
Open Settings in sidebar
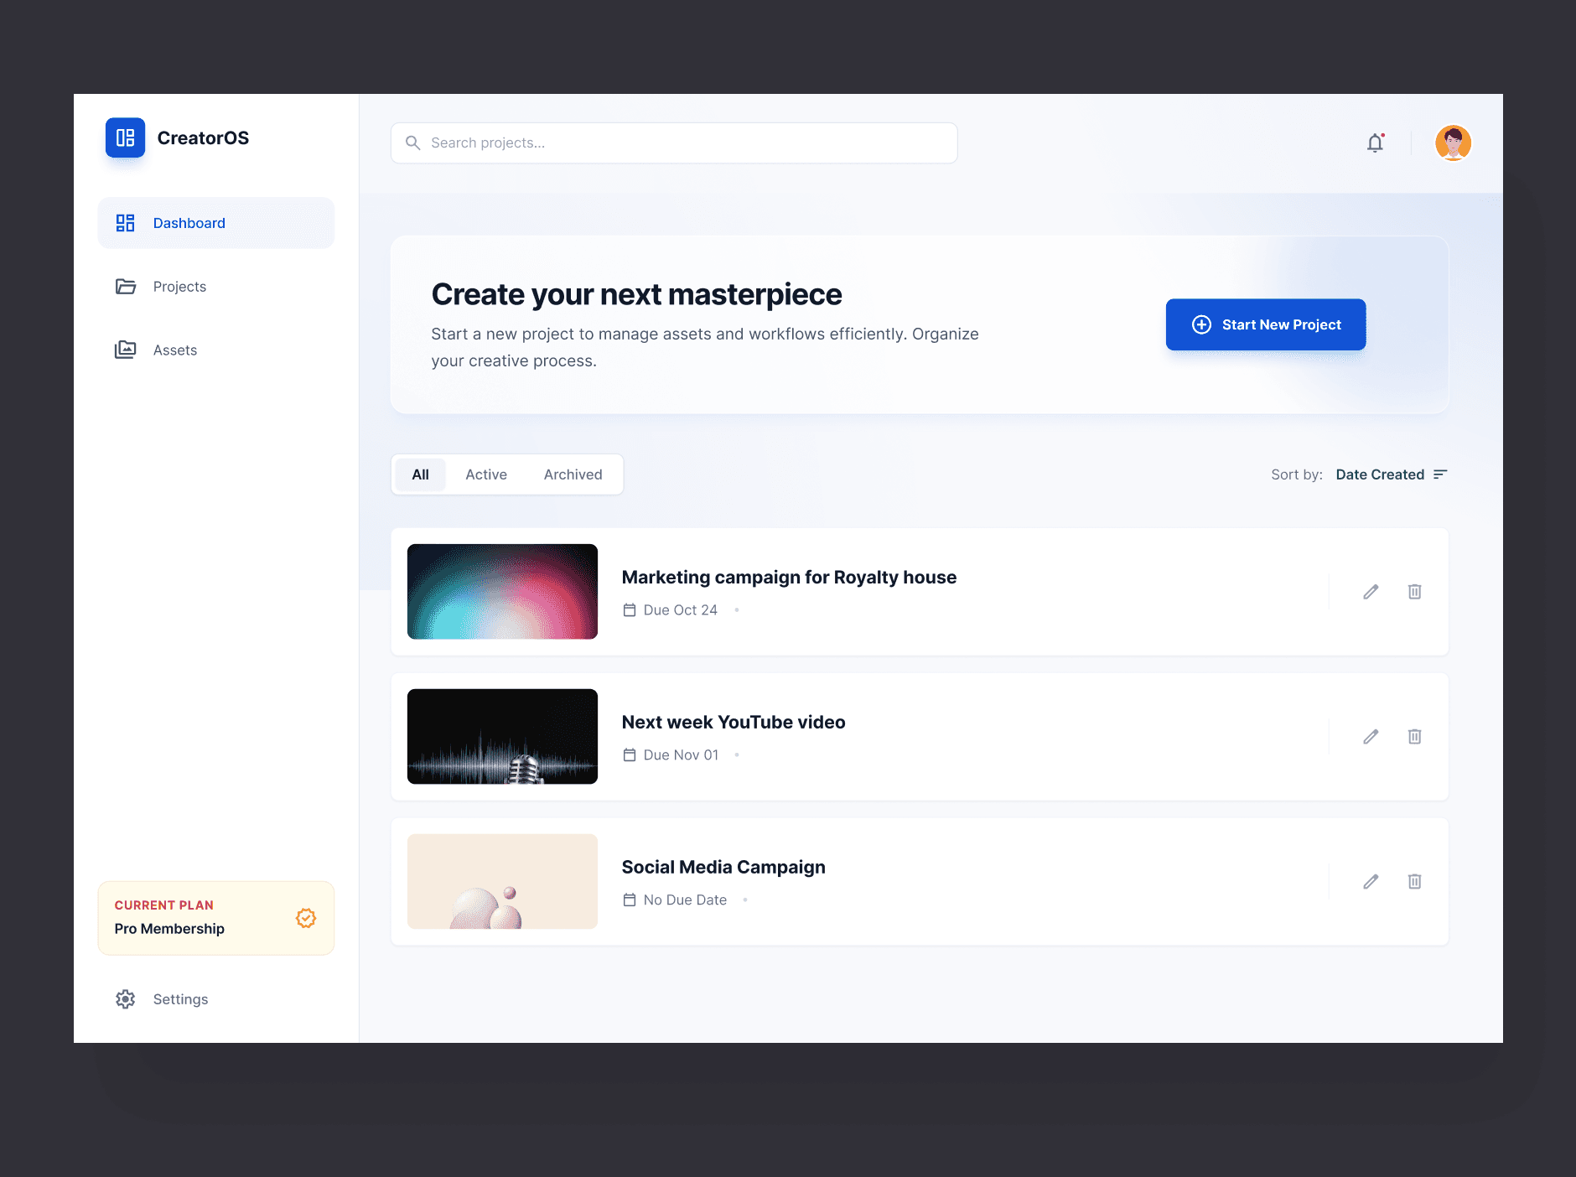[215, 999]
